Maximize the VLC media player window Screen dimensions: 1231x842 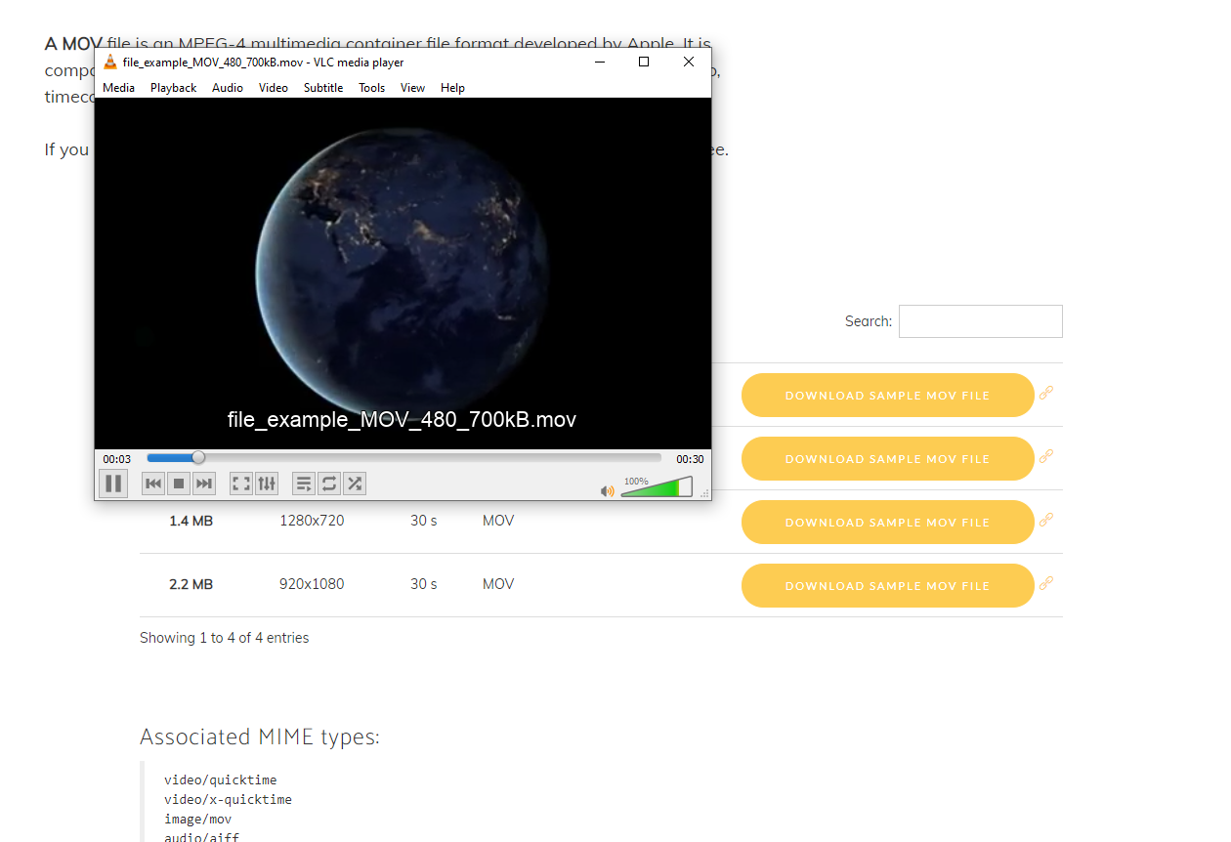[644, 62]
